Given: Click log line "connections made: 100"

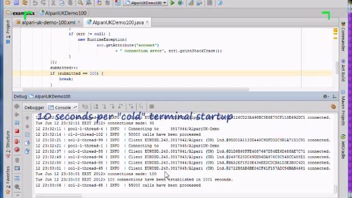Looking at the screenshot, I should click(96, 174).
